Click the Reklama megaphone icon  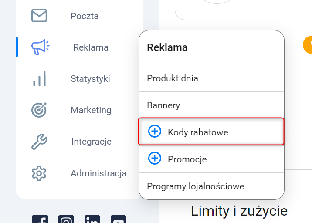(41, 47)
